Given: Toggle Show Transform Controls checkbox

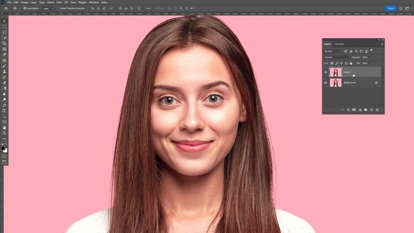Looking at the screenshot, I should click(x=58, y=8).
